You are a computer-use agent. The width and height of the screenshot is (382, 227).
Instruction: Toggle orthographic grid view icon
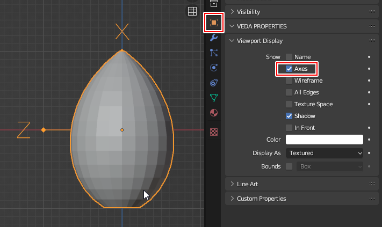pos(192,11)
